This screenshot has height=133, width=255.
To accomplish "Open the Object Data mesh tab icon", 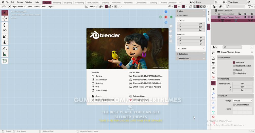I will [x=213, y=112].
